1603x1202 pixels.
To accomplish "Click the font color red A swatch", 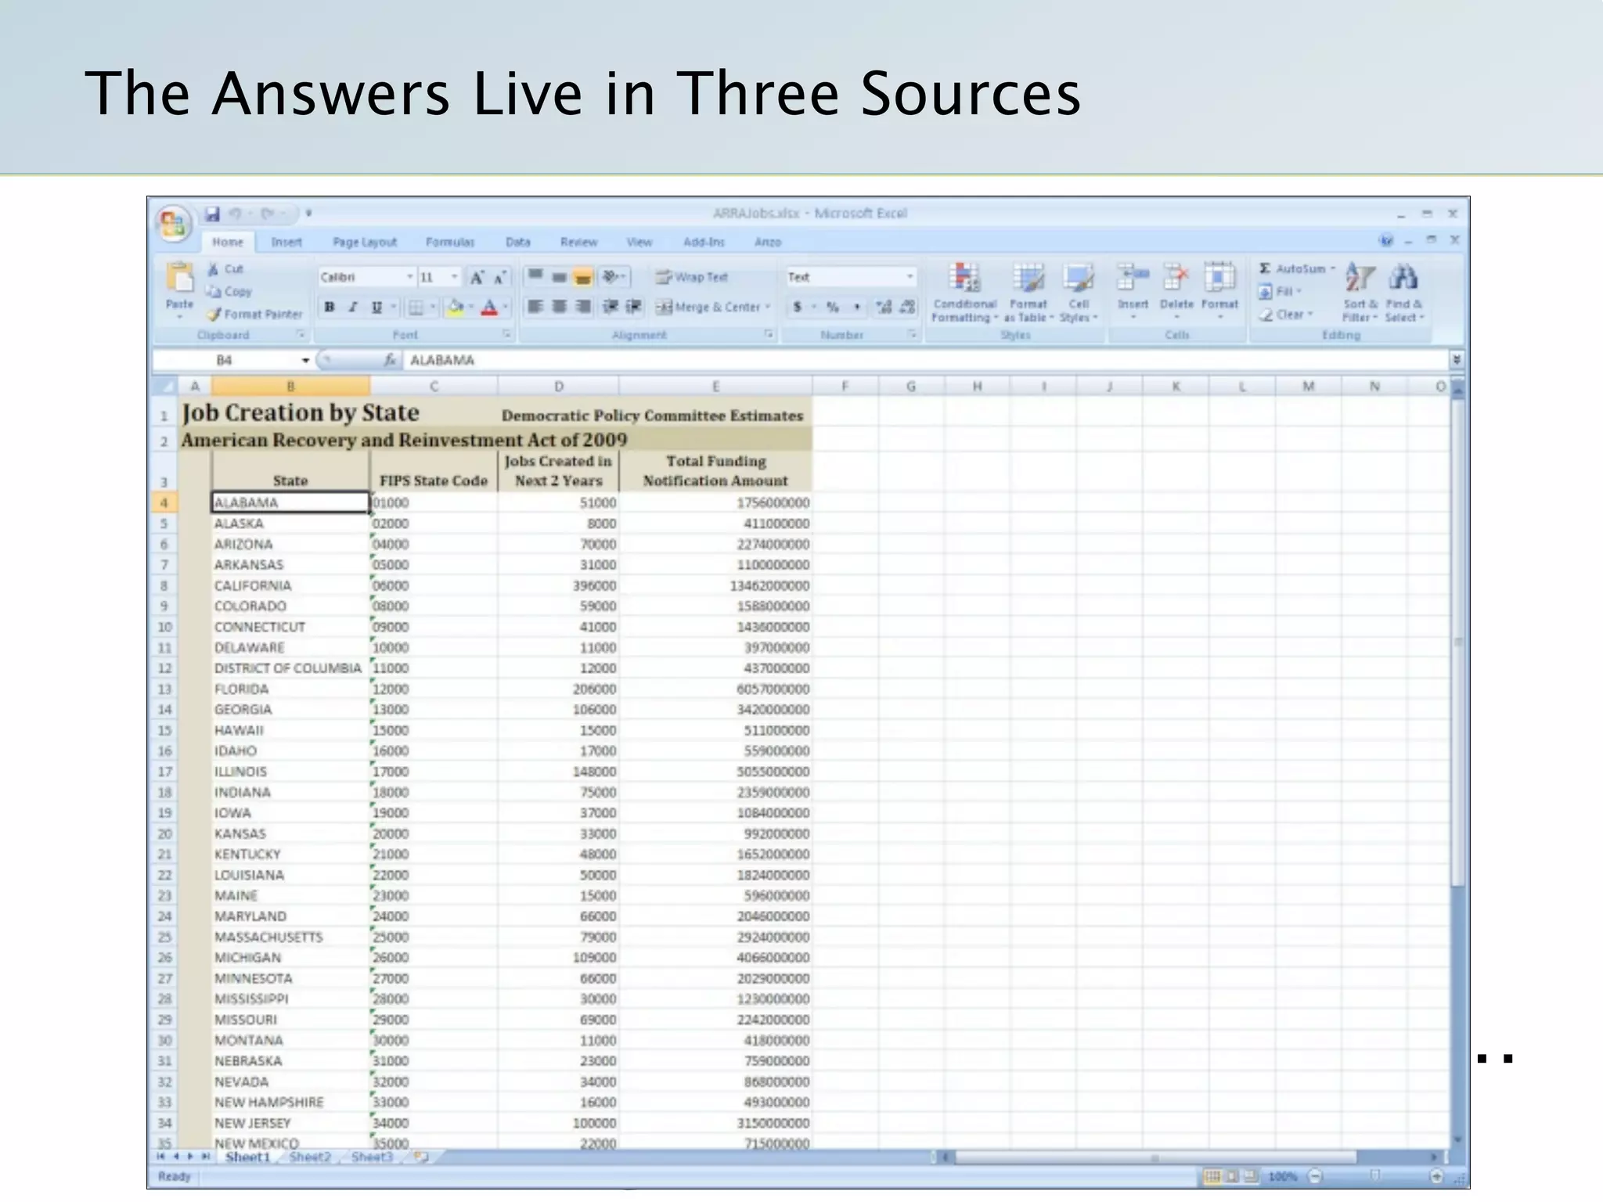I will coord(489,308).
